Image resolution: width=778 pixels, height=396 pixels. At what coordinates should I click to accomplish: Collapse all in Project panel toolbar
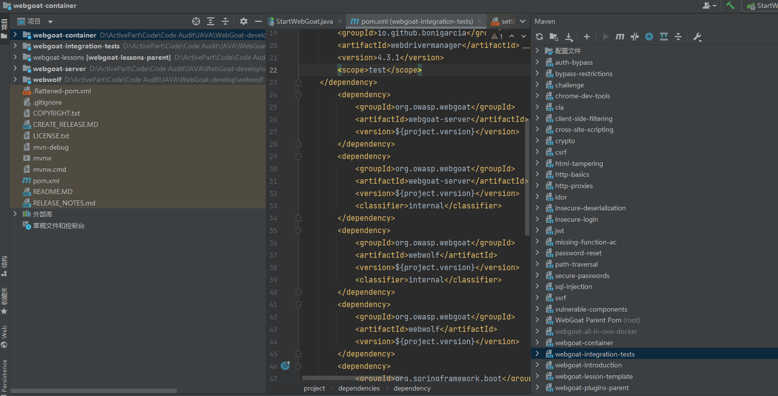coord(225,21)
